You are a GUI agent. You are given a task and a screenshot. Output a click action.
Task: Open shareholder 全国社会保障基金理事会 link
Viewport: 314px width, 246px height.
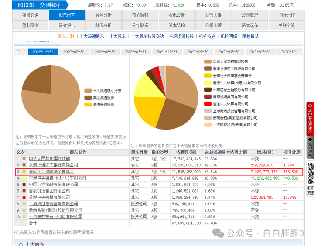[x=51, y=172]
